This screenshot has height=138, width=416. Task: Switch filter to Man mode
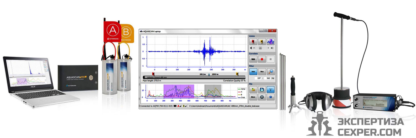[x=262, y=72]
